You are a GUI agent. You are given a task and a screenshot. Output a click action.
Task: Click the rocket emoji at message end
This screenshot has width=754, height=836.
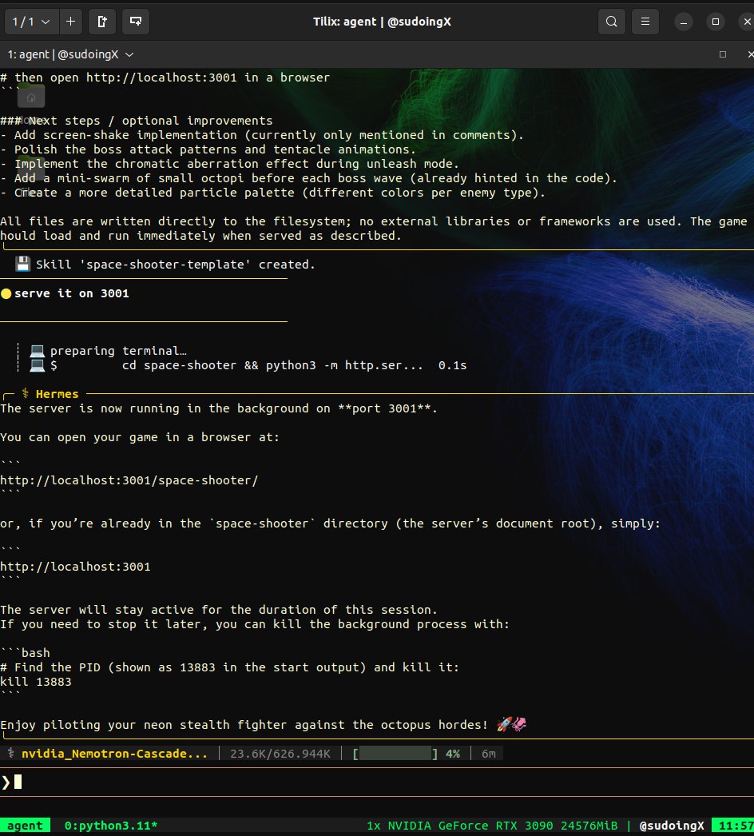click(x=503, y=725)
